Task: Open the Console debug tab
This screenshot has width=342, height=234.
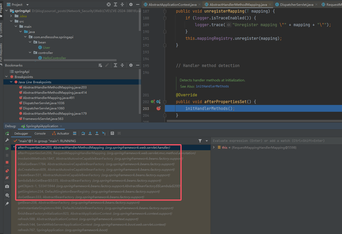Action: pos(40,133)
